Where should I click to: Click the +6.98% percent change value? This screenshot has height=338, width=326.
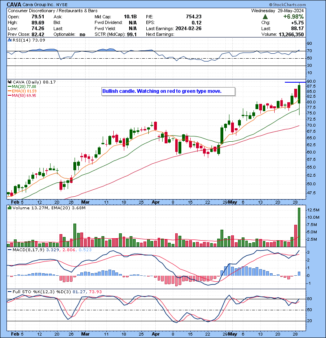pyautogui.click(x=293, y=17)
